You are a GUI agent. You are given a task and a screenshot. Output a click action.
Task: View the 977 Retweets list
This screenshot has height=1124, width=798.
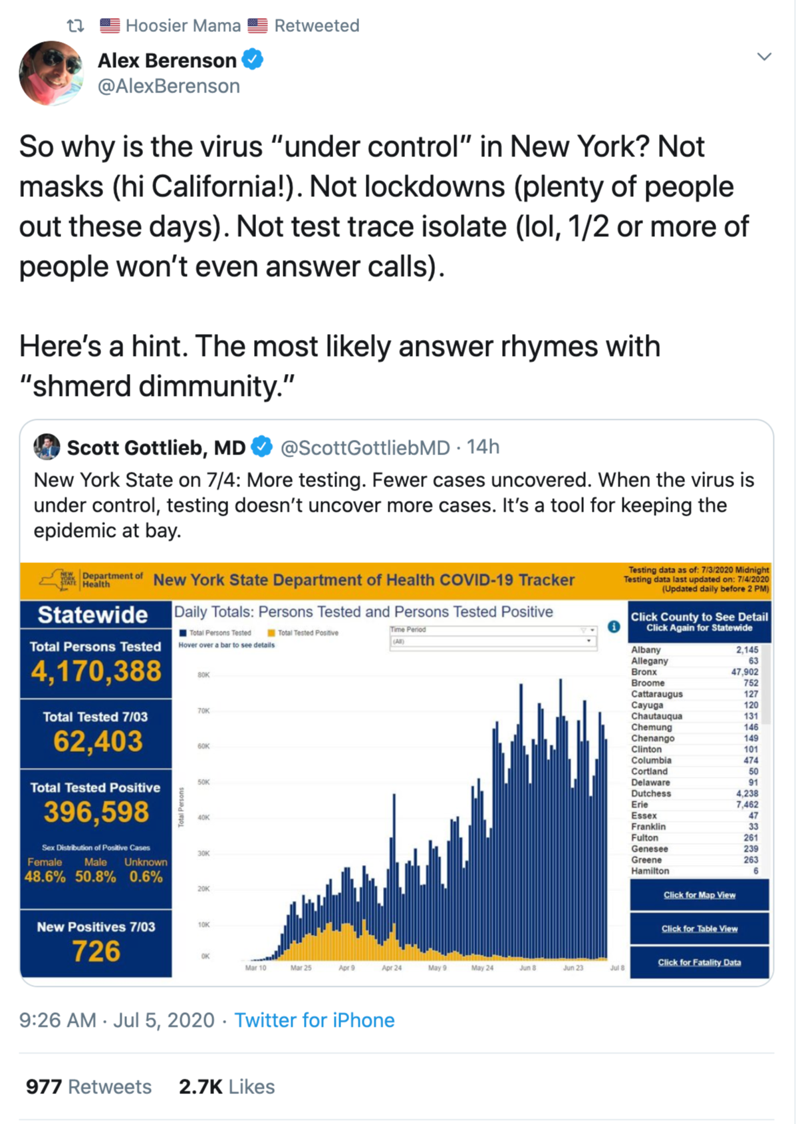click(x=88, y=1087)
